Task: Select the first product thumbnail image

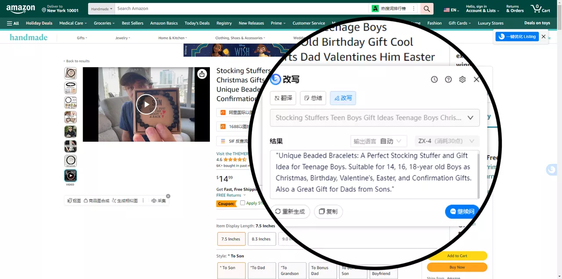Action: [x=70, y=73]
